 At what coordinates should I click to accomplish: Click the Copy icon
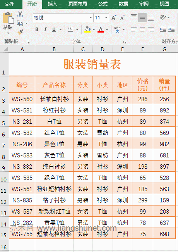20,24
